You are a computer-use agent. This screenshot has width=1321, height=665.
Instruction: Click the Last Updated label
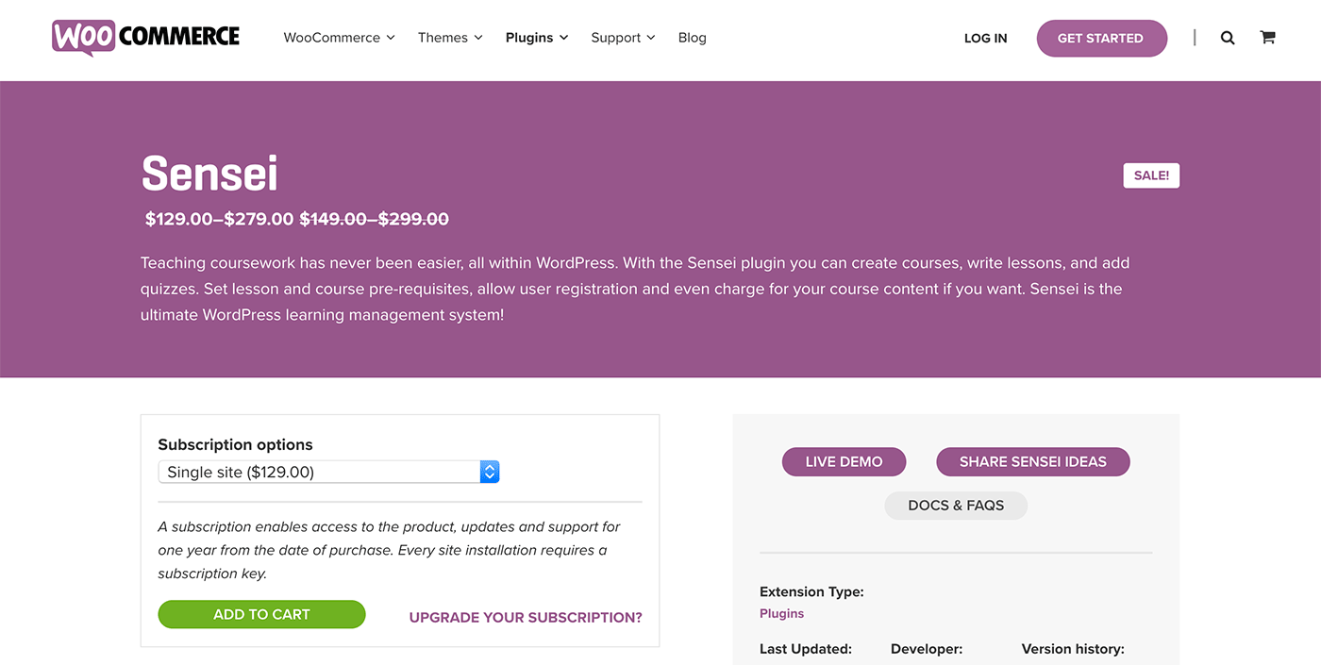point(806,649)
